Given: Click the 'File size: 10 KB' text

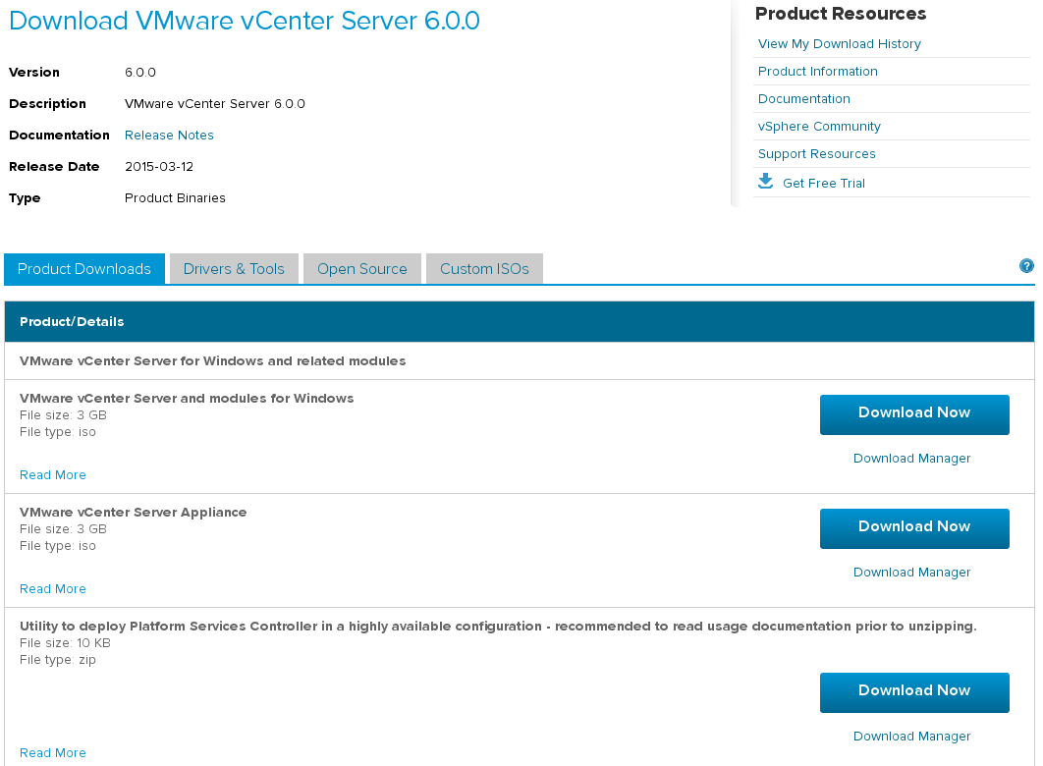Looking at the screenshot, I should pyautogui.click(x=65, y=643).
